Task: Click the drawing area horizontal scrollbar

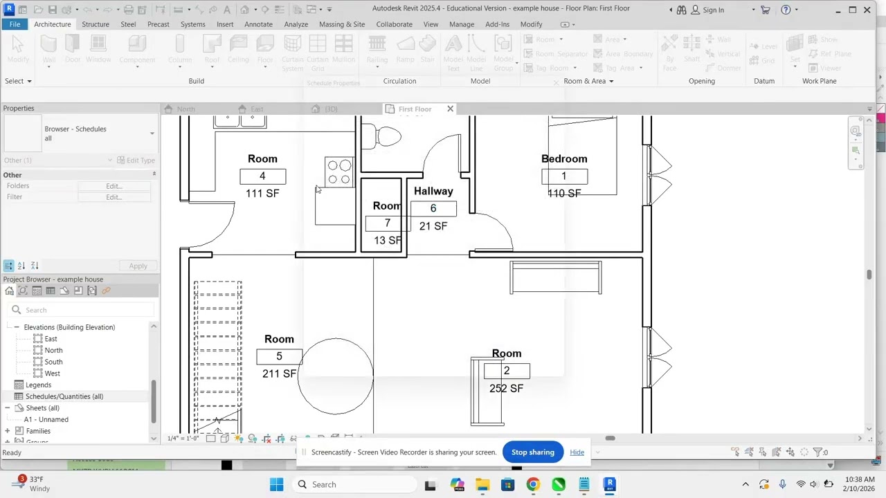Action: pyautogui.click(x=610, y=438)
